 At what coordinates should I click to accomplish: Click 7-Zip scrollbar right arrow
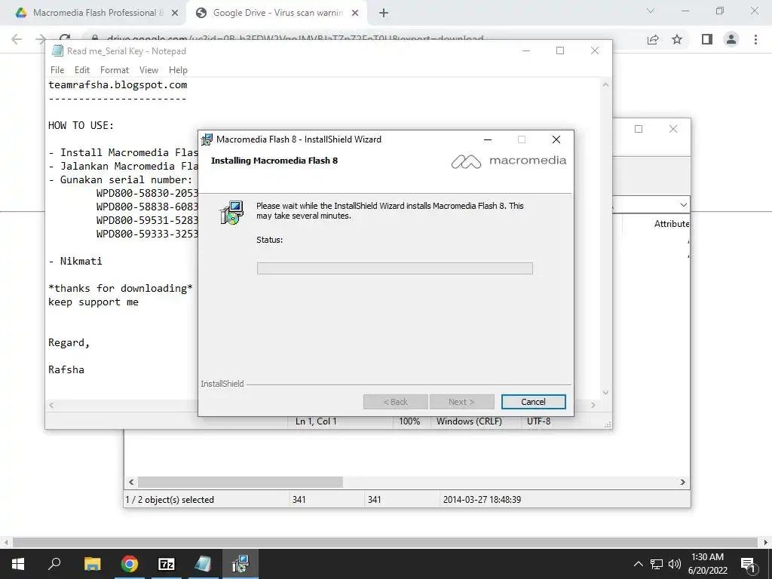click(x=682, y=482)
